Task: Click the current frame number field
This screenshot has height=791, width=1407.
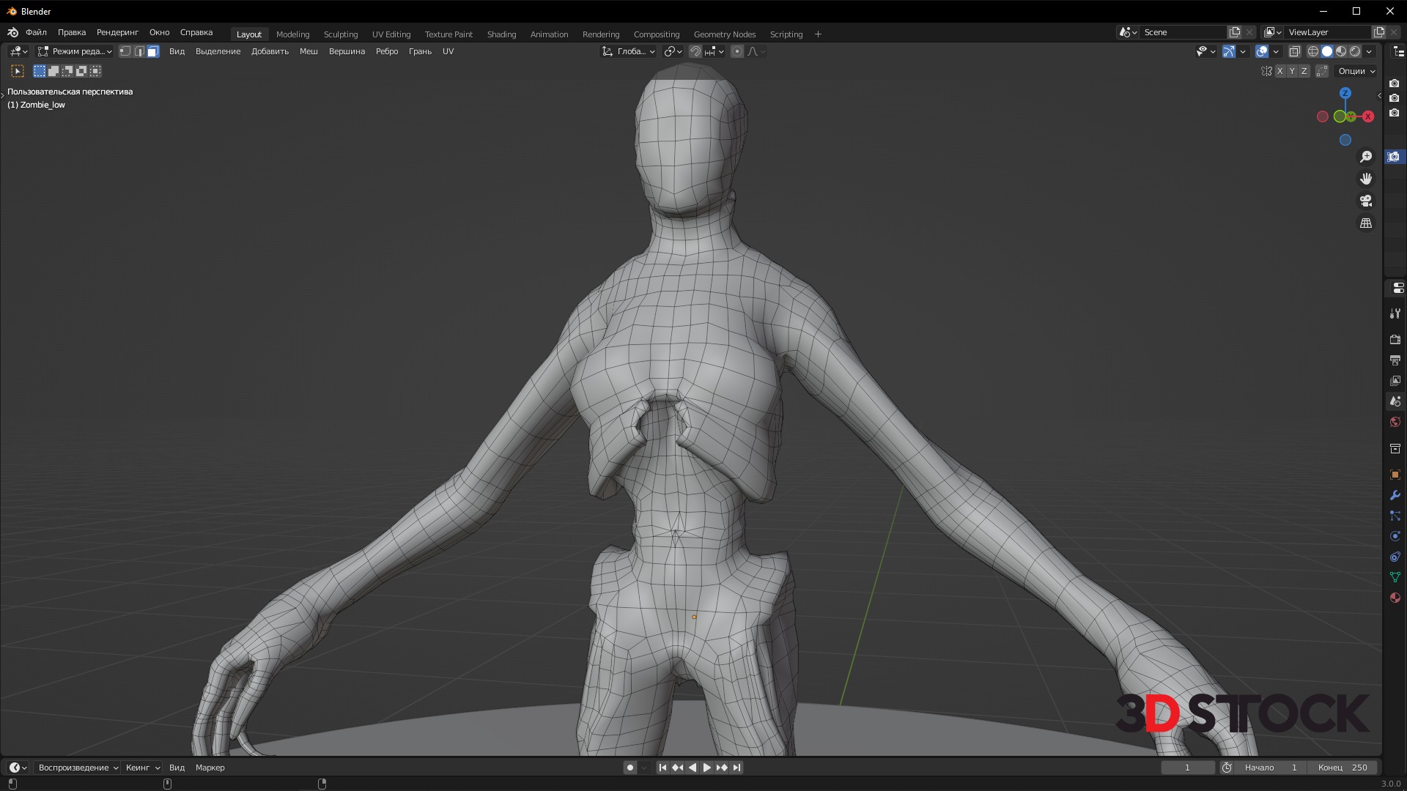Action: (1187, 768)
